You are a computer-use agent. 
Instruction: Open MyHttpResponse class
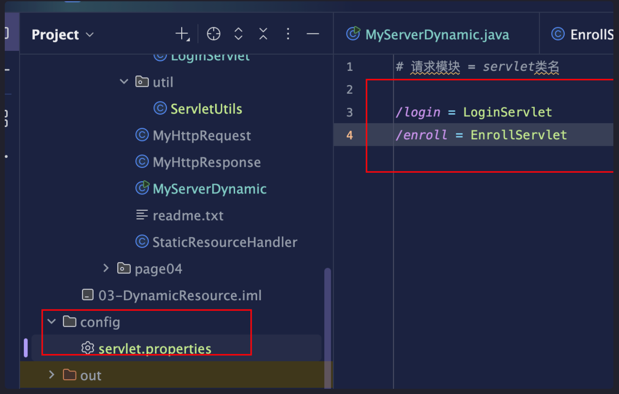(206, 162)
